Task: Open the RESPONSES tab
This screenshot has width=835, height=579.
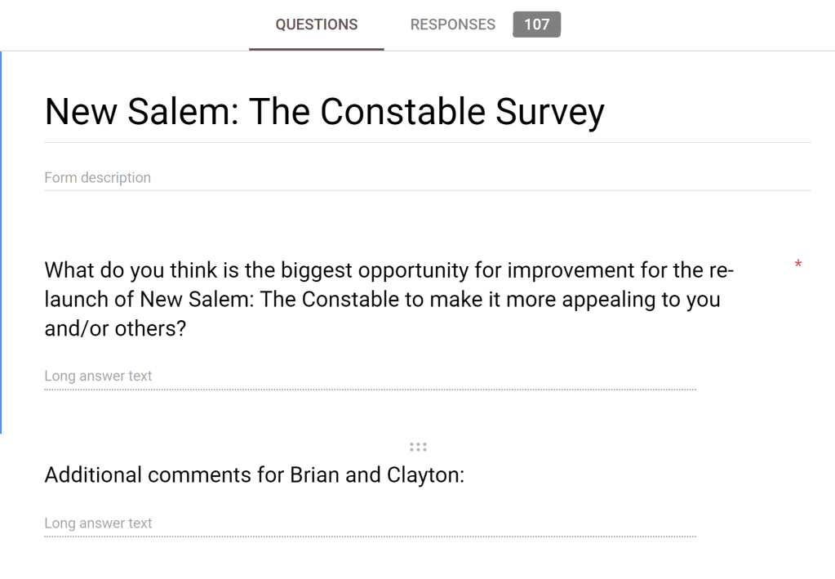Action: [452, 24]
